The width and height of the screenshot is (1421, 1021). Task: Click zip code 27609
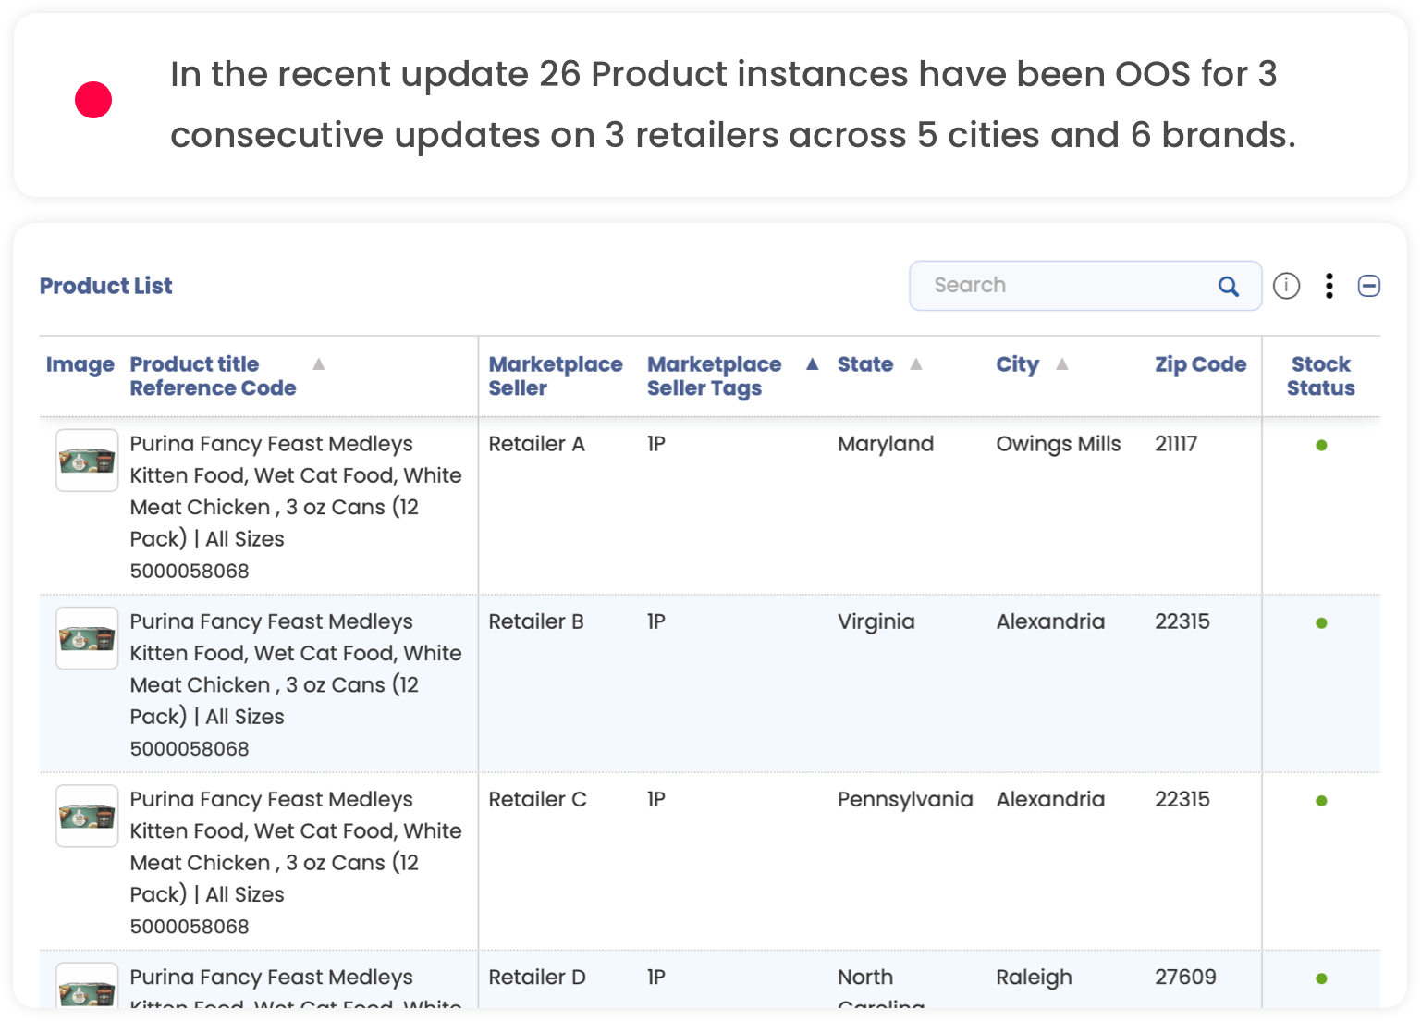click(1185, 977)
